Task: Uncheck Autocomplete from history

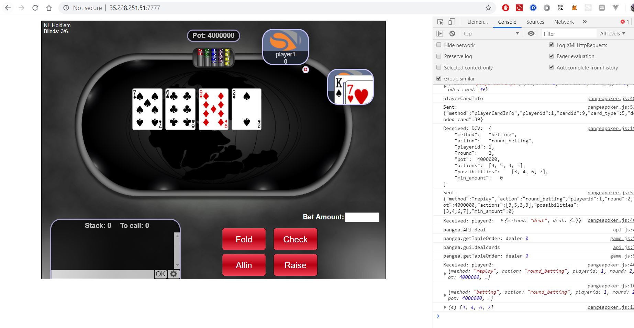Action: click(x=552, y=67)
